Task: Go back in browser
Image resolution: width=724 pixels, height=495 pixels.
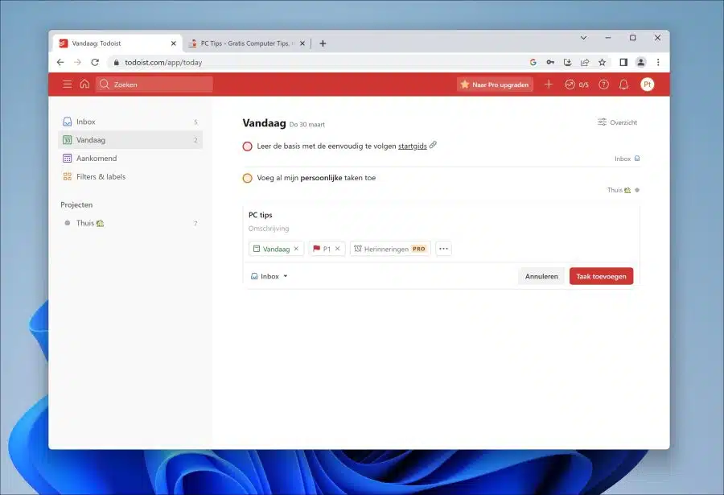Action: point(60,63)
